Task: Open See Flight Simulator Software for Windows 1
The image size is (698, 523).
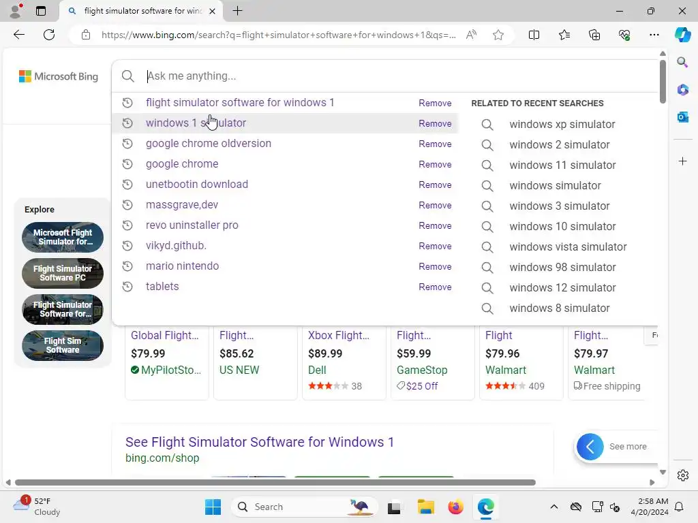Action: coord(260,442)
